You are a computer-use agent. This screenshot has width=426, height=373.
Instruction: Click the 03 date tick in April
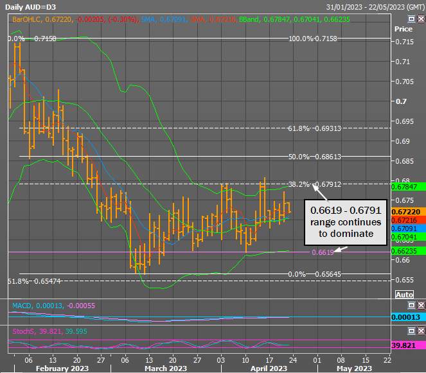[x=220, y=360]
